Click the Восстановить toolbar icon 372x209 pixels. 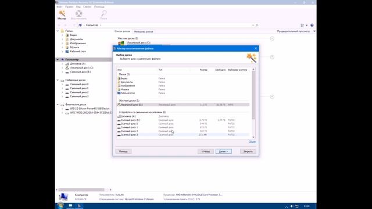[x=79, y=15]
